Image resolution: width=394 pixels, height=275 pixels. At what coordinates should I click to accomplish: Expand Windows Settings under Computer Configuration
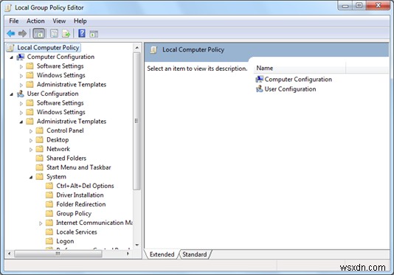pyautogui.click(x=21, y=76)
